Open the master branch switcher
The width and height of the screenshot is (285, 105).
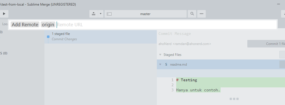click(x=145, y=14)
